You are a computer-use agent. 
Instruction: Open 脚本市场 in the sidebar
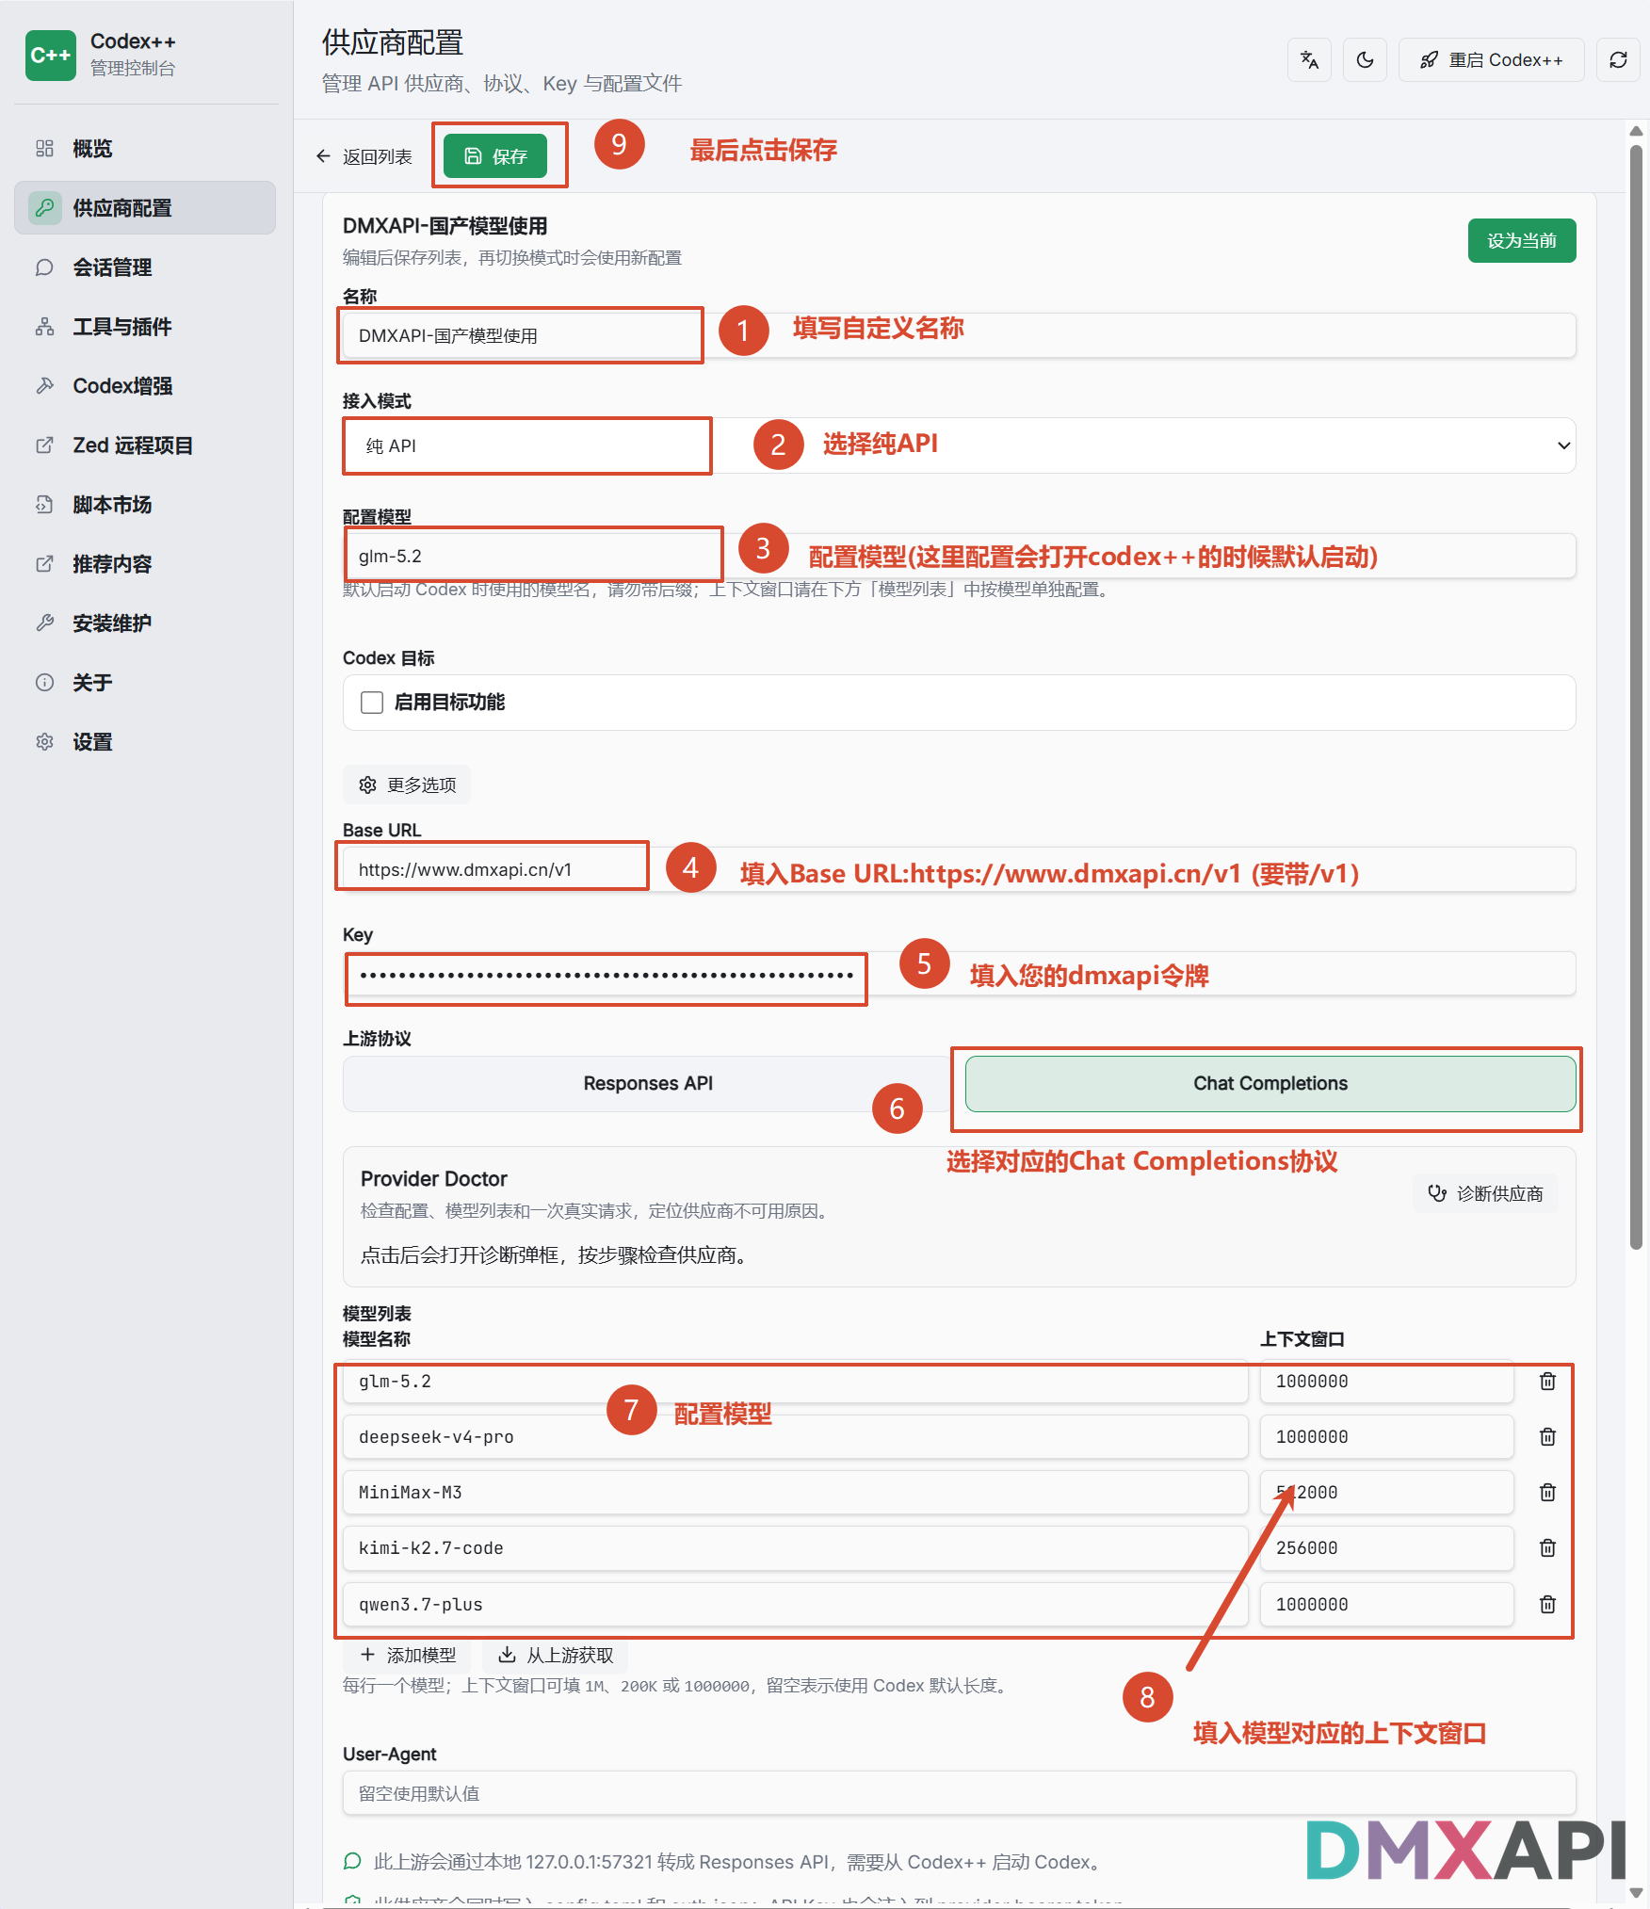tap(145, 505)
